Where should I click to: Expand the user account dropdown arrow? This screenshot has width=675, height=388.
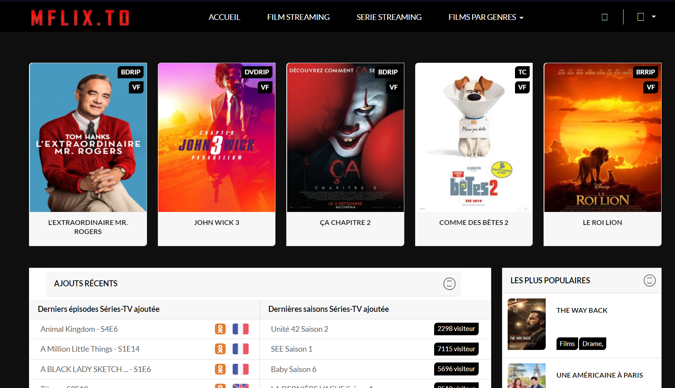coord(654,17)
